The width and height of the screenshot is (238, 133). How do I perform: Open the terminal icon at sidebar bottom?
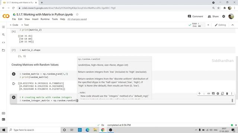[3, 119]
